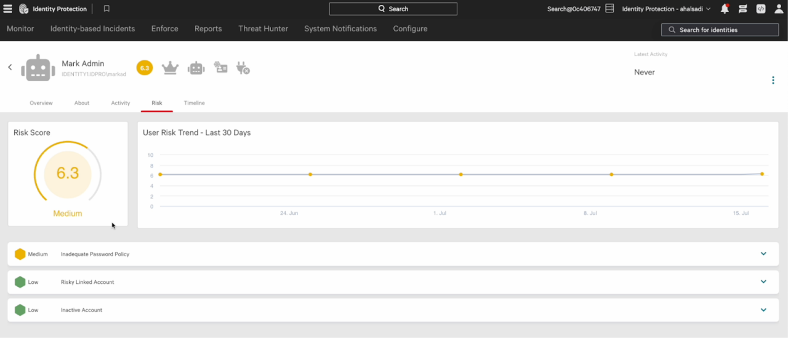
Task: Open Identity-based Incidents menu
Action: [92, 29]
